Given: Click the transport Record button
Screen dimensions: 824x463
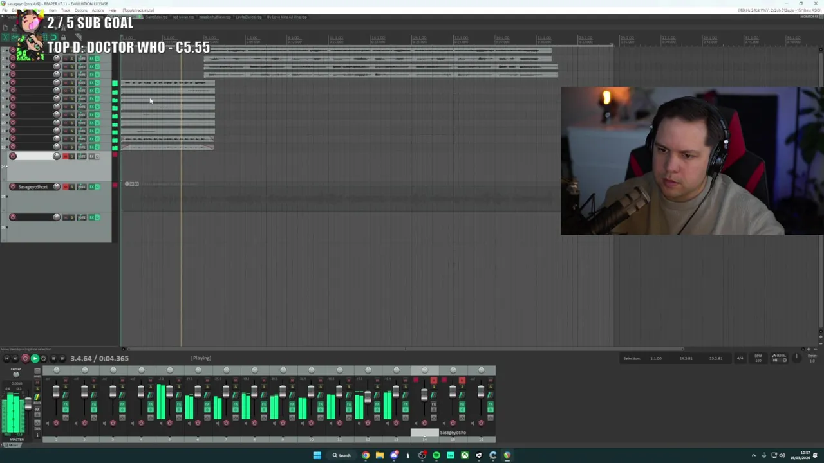Looking at the screenshot, I should [25, 358].
